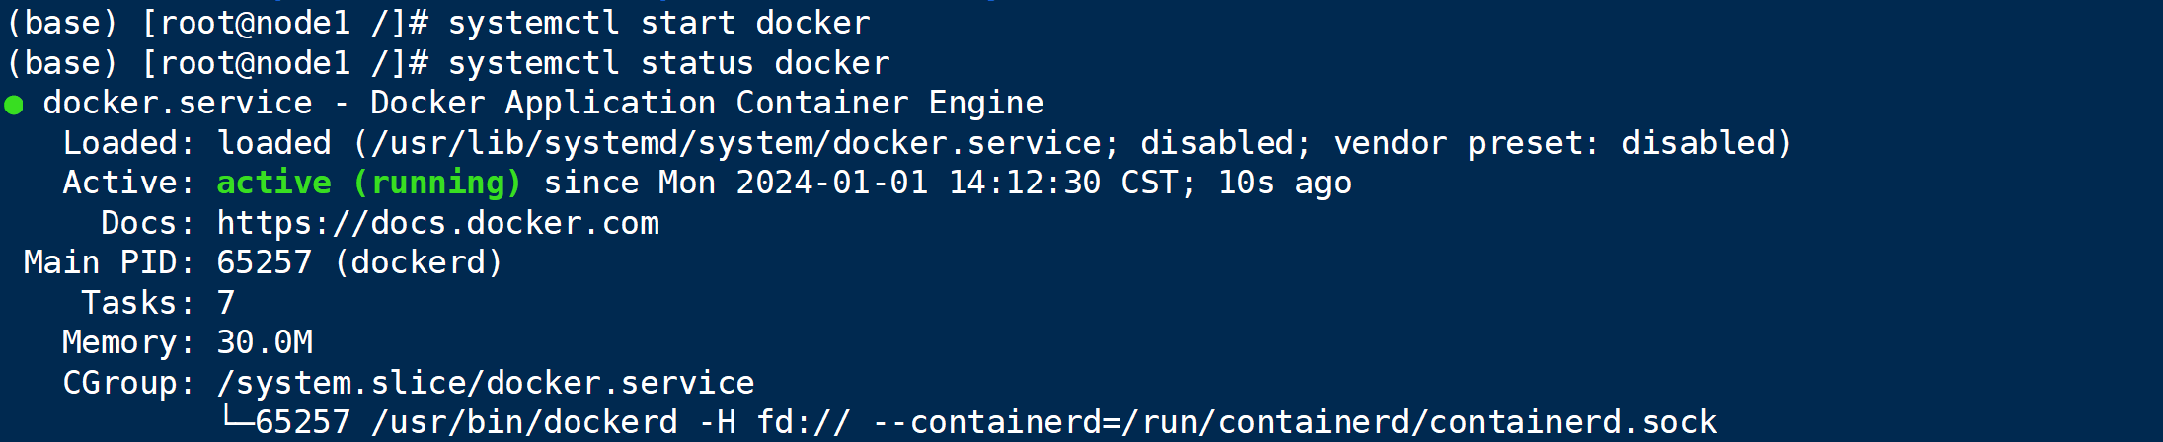Click the 'Active:' label
Image resolution: width=2163 pixels, height=442 pixels.
[128, 183]
